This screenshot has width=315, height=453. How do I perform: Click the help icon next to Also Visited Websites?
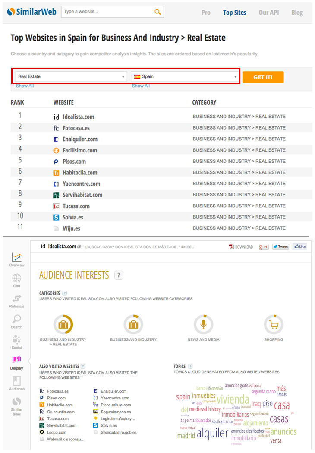pyautogui.click(x=83, y=366)
